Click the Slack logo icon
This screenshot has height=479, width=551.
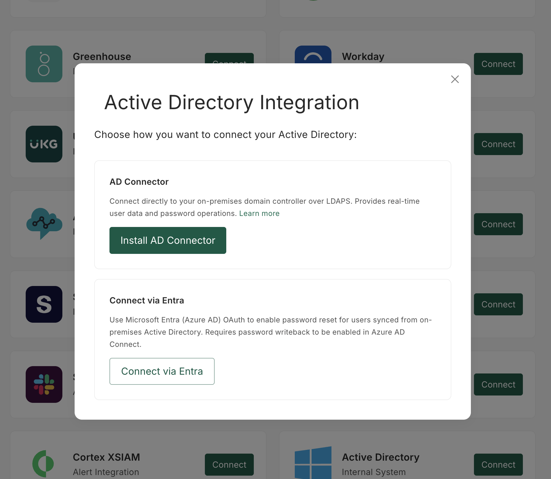[x=44, y=384]
